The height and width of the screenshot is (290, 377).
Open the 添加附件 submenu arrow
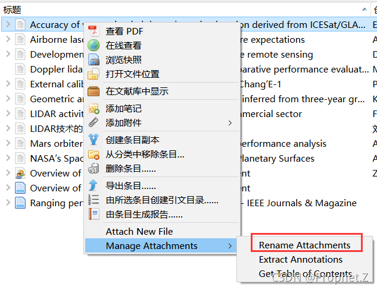click(x=230, y=123)
